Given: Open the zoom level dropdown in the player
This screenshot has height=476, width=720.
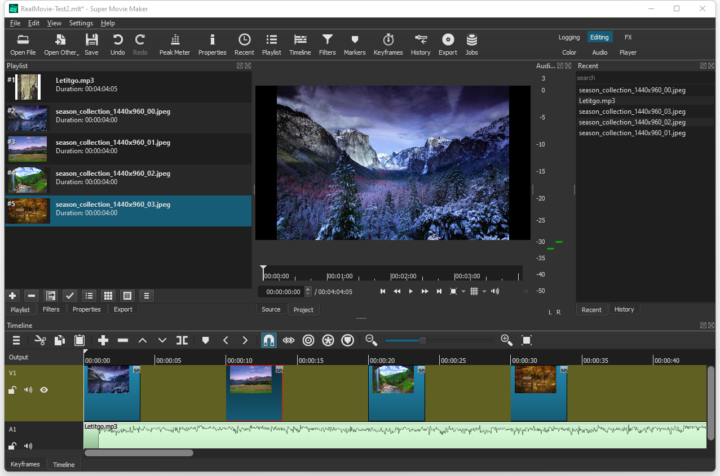Looking at the screenshot, I should click(x=462, y=291).
